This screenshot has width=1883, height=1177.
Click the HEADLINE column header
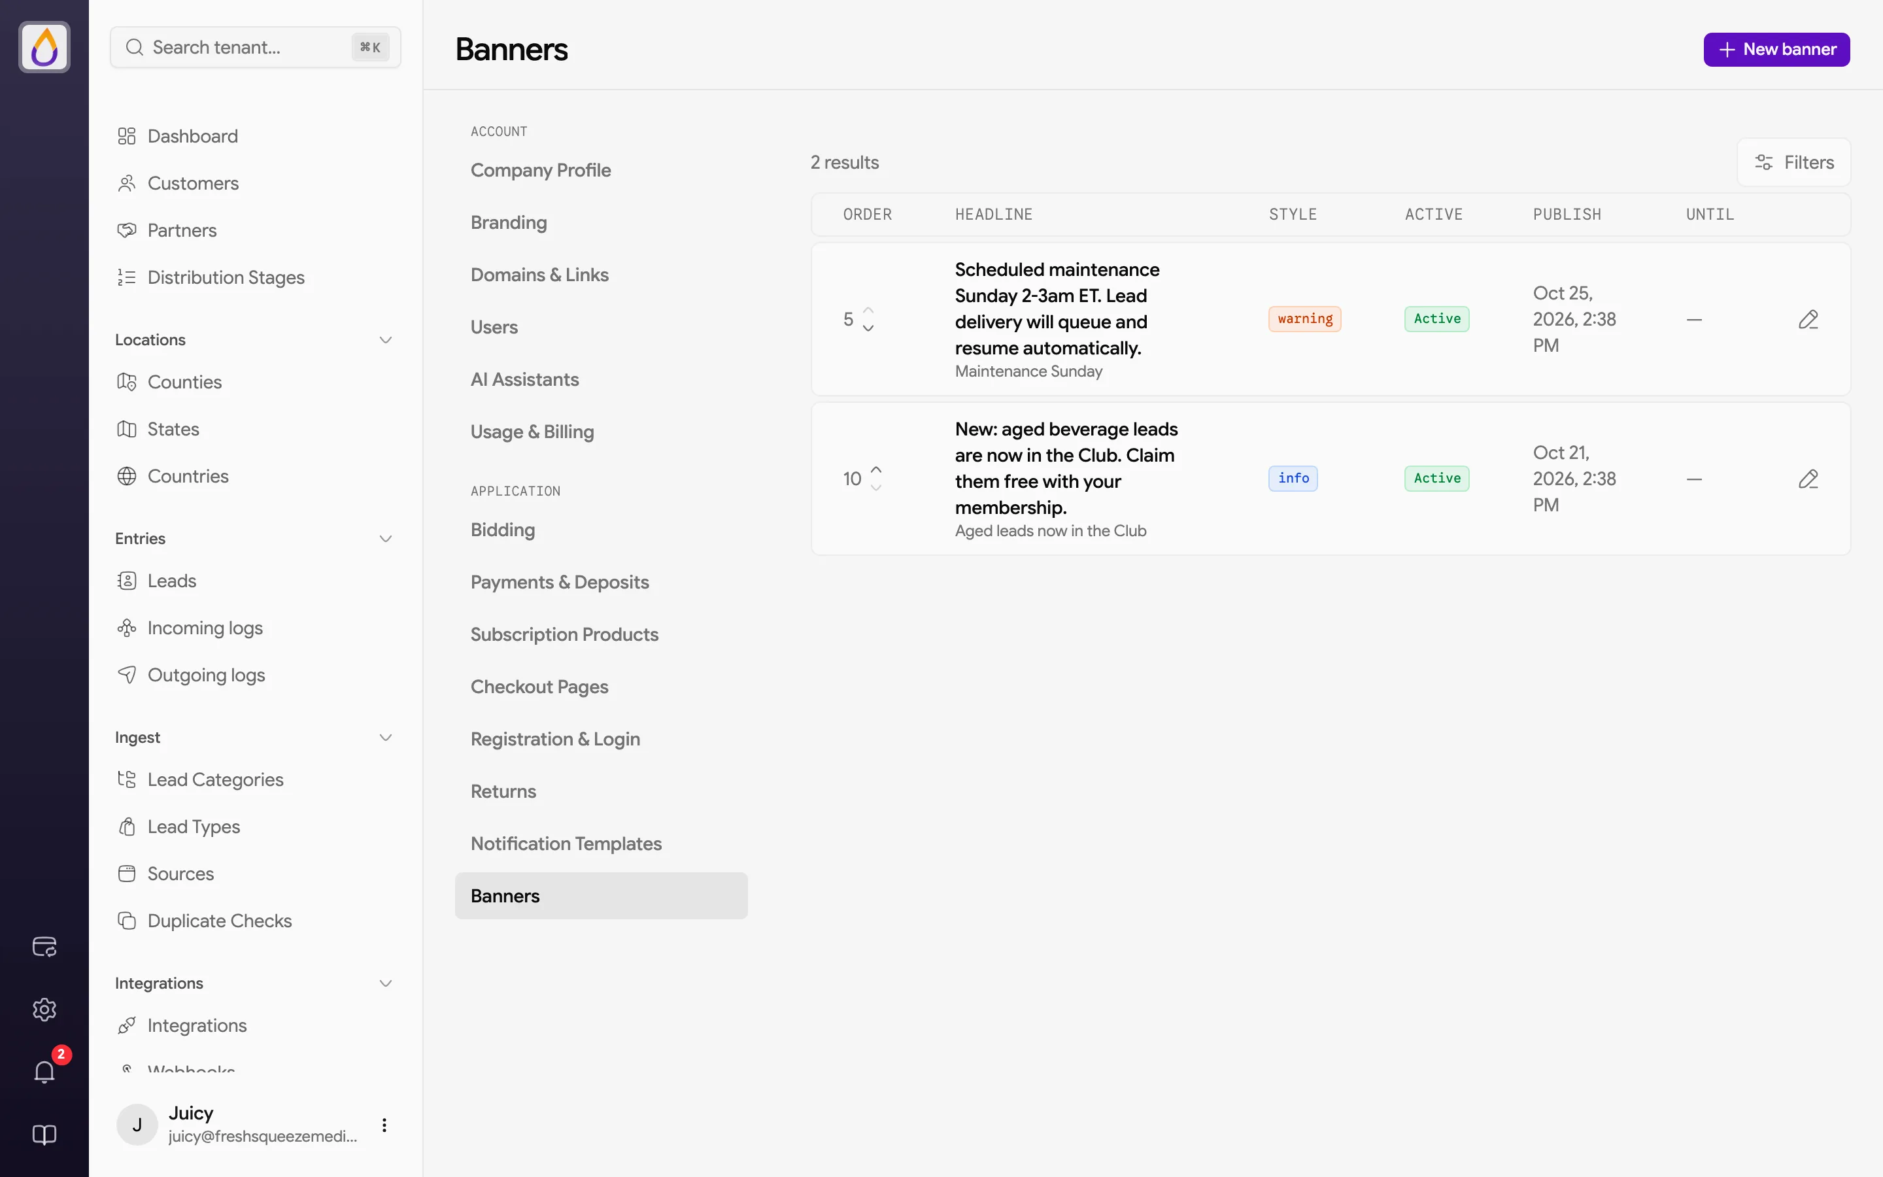(994, 215)
